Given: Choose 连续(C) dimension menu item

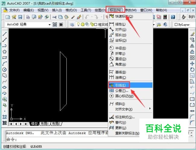Looking at the screenshot, I should [x=131, y=77].
